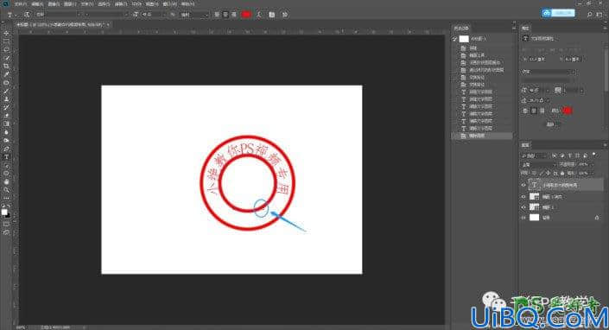Select the Pen tool

(6, 149)
